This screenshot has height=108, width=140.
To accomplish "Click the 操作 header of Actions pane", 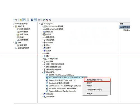I will click(122, 24).
